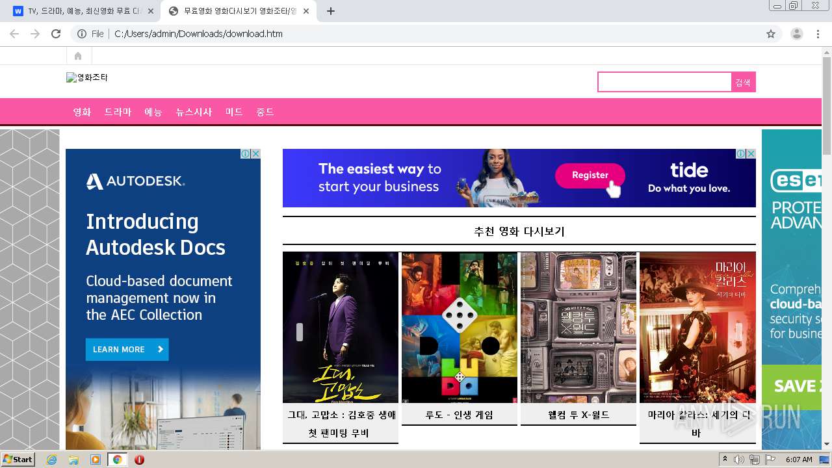Open the clock showing 6:07 AM
The height and width of the screenshot is (468, 832).
[x=799, y=460]
